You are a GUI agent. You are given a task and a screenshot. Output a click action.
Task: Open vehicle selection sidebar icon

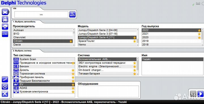[5, 12]
